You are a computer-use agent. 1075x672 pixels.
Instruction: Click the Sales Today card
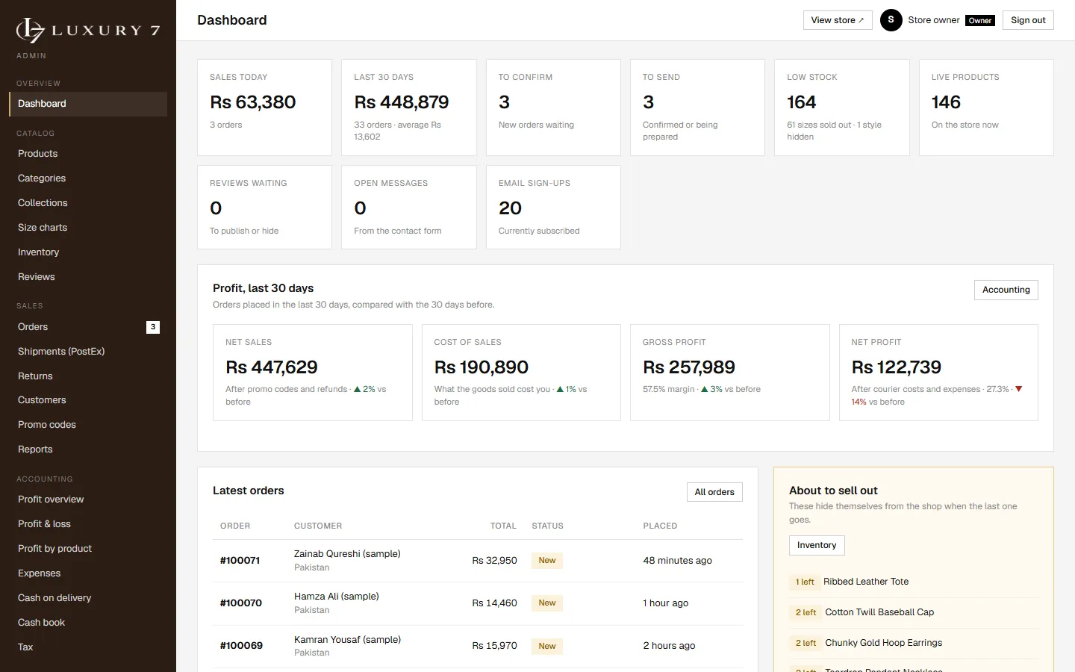pos(264,108)
